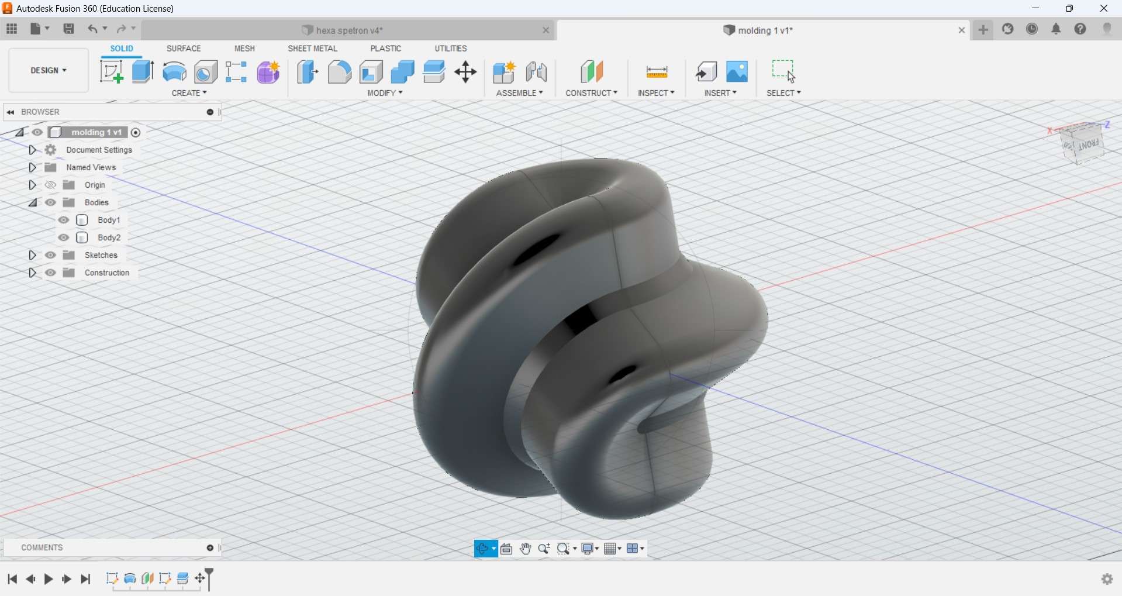Open the Data Panel grid icon
Image resolution: width=1122 pixels, height=596 pixels.
(12, 29)
